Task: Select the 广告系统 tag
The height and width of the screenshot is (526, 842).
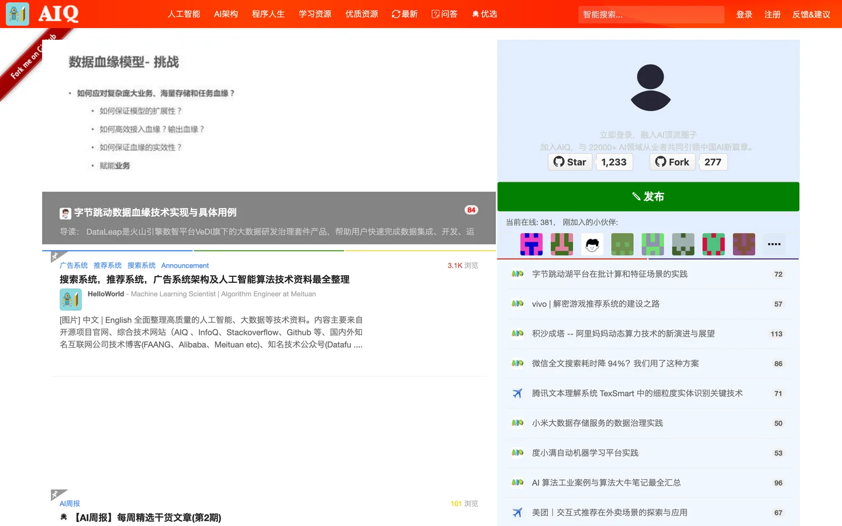Action: pos(74,265)
